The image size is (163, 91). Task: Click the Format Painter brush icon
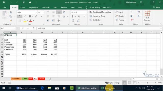coord(11,20)
